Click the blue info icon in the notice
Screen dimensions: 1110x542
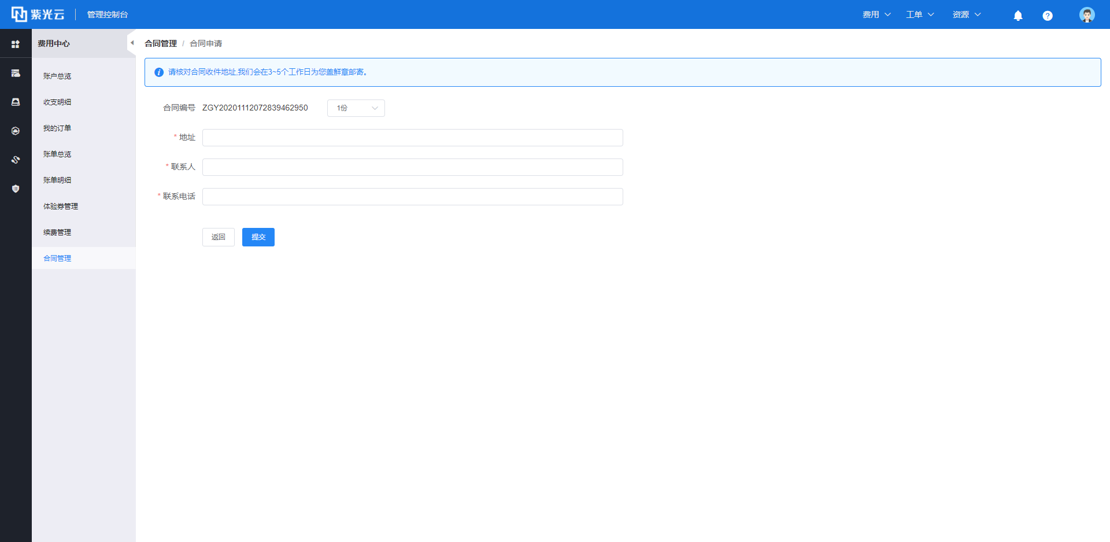pos(159,72)
